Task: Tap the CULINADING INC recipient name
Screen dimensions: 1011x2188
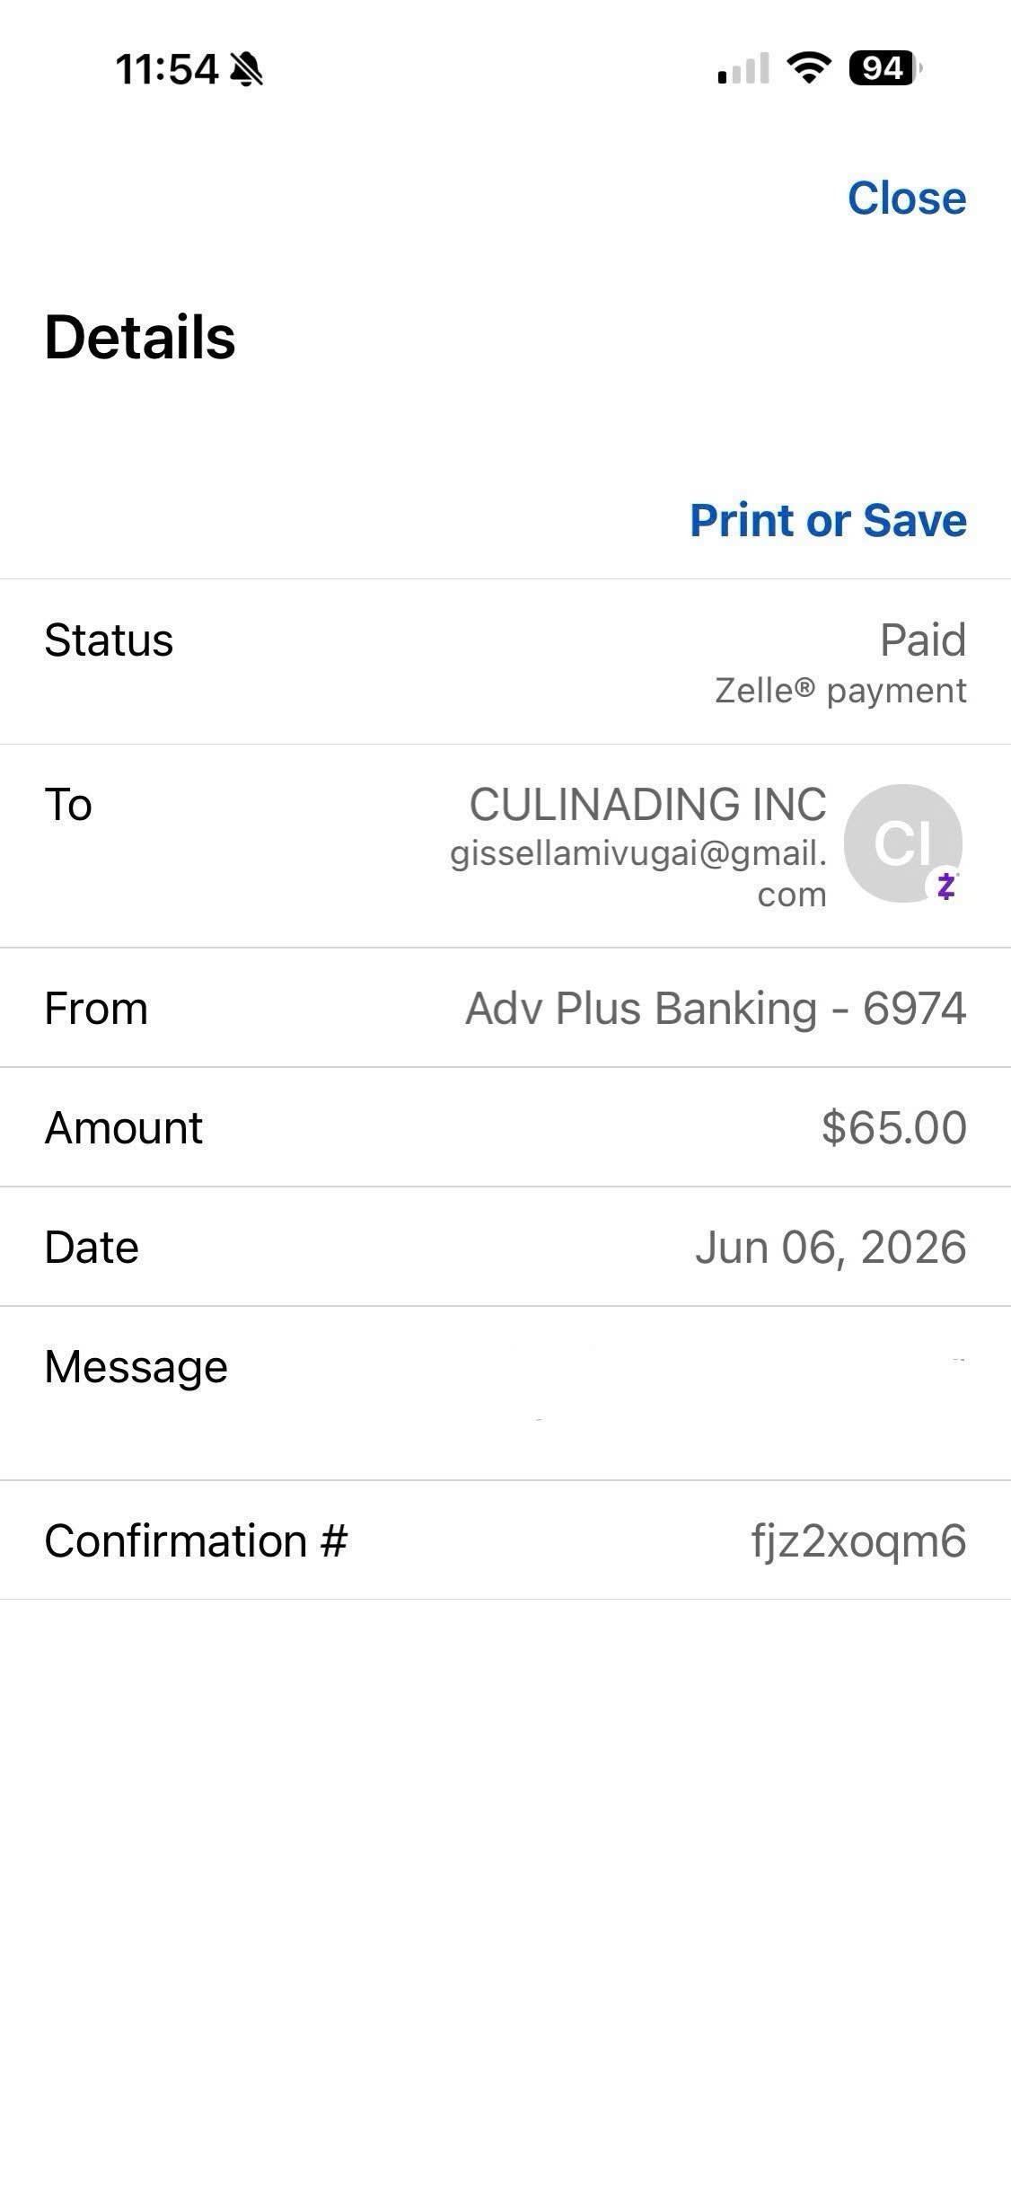Action: (x=647, y=804)
